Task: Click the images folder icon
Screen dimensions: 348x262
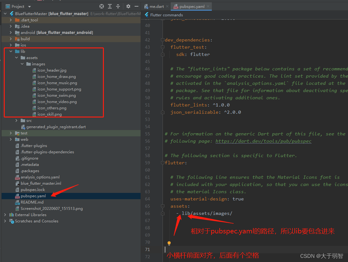Action: click(x=29, y=64)
